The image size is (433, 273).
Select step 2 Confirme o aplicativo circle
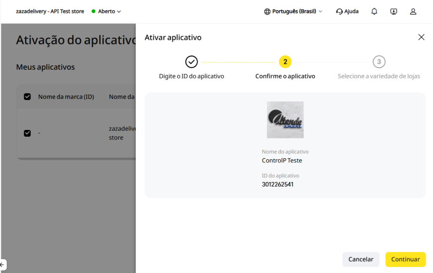point(285,62)
